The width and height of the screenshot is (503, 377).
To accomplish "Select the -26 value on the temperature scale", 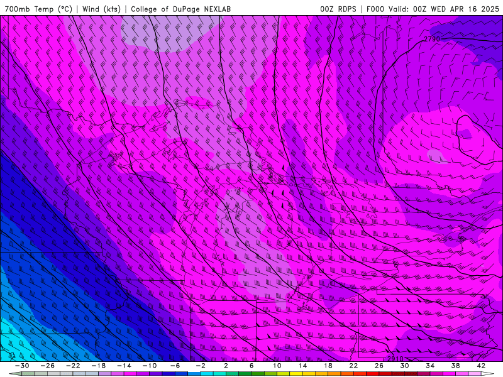I will coord(48,366).
